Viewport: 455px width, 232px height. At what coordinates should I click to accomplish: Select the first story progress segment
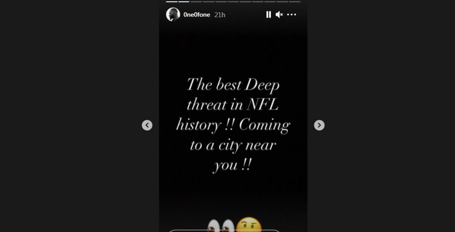point(172,2)
